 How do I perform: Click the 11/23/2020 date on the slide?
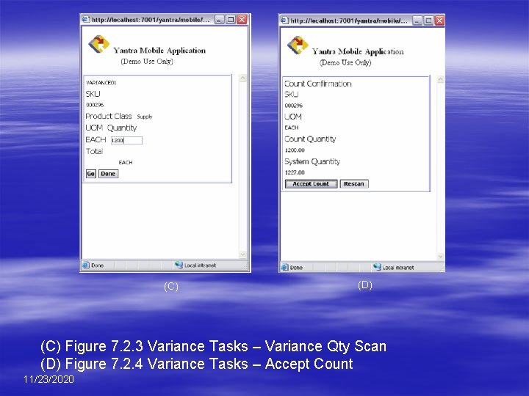coord(48,380)
